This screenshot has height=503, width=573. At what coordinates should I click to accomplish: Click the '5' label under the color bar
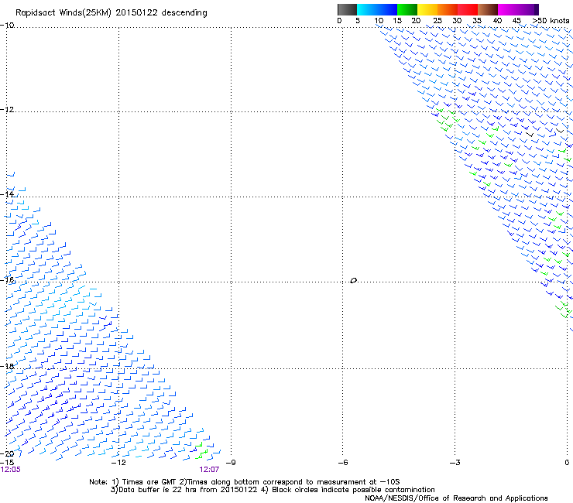click(358, 21)
